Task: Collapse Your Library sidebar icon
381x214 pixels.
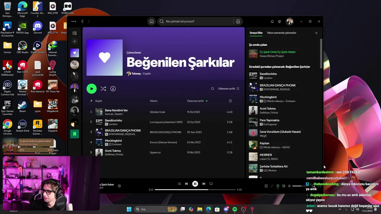Action: pyautogui.click(x=75, y=33)
